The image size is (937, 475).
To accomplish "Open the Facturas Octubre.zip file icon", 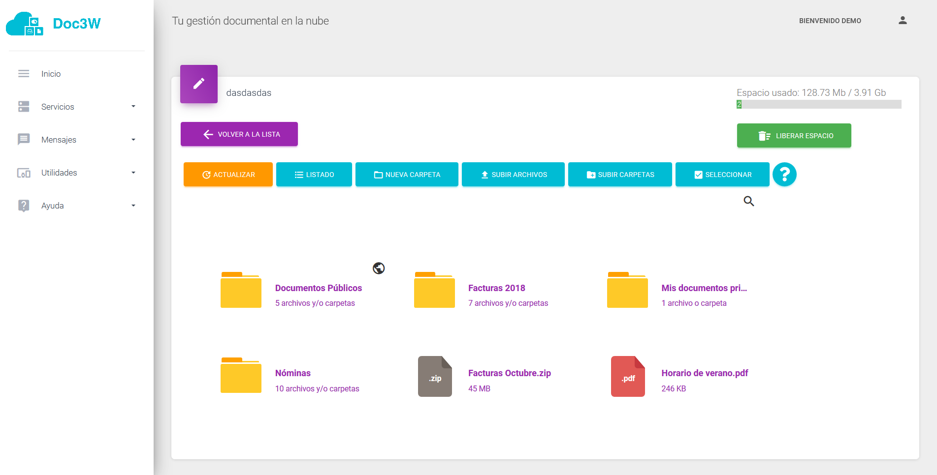I will 435,377.
